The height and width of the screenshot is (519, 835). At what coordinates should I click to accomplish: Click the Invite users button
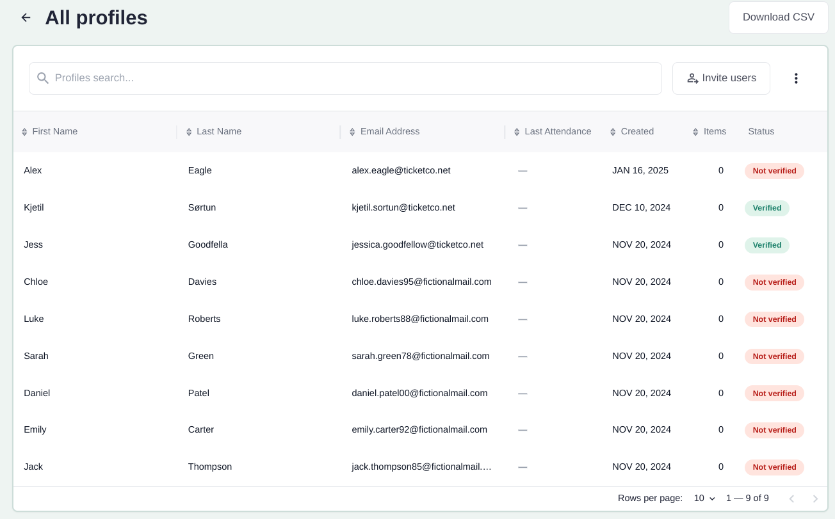pos(721,78)
